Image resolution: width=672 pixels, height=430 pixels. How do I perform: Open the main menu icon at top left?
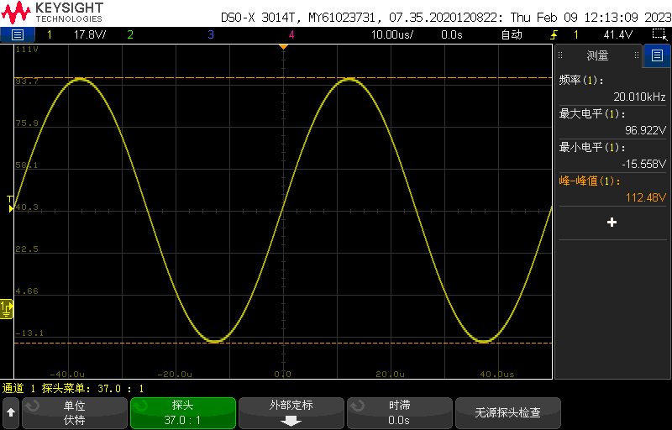(18, 34)
